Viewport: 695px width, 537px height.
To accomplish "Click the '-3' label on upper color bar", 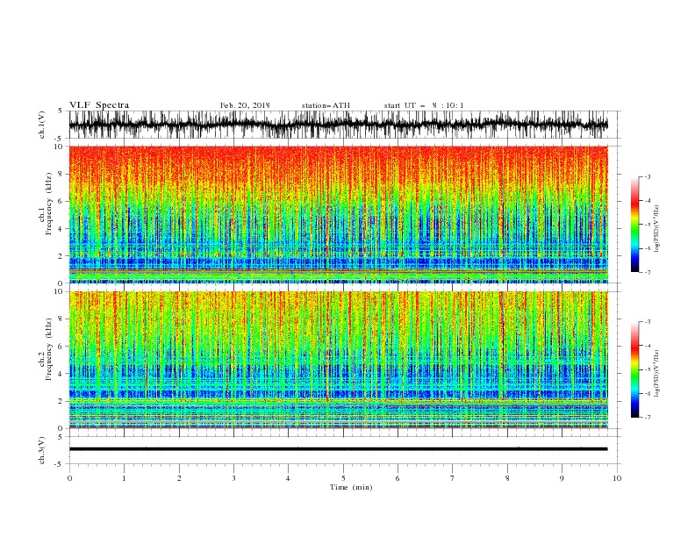I will point(647,176).
